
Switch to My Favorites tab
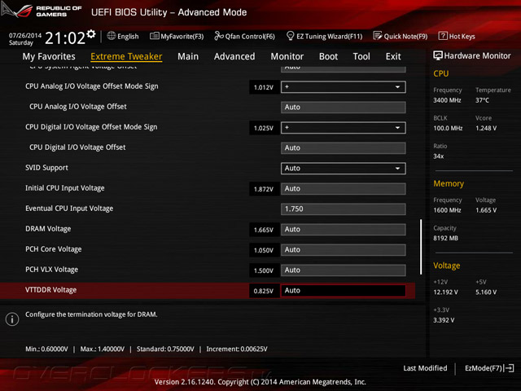coord(49,56)
